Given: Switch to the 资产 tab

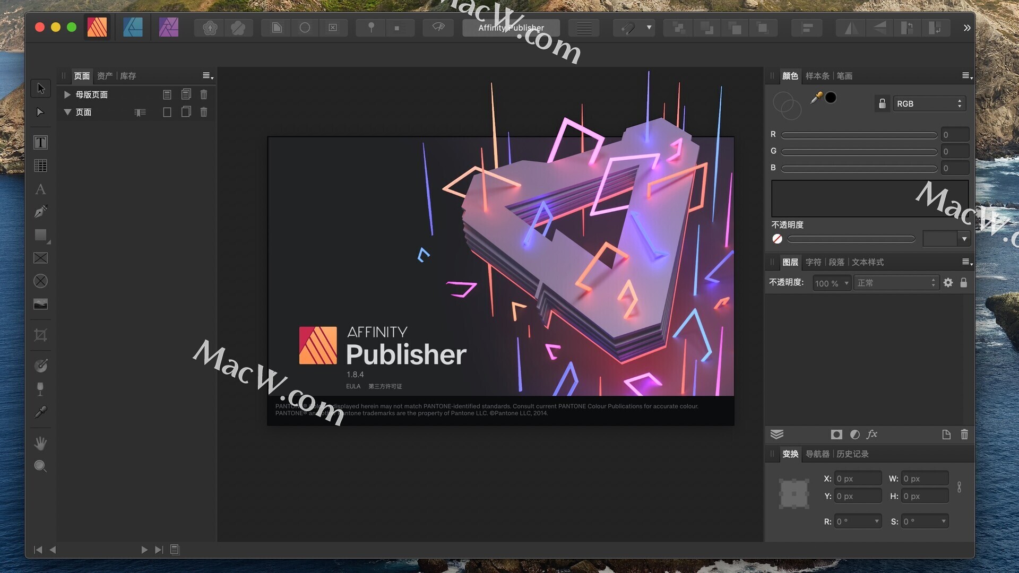Looking at the screenshot, I should [x=105, y=76].
